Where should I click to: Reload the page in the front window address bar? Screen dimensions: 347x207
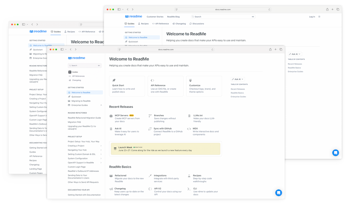click(x=213, y=49)
